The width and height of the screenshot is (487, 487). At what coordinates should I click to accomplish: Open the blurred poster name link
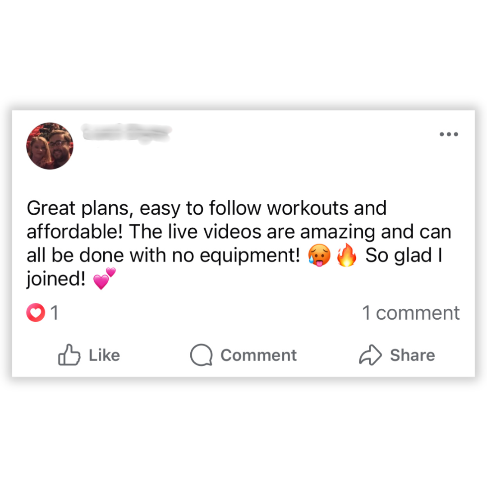127,133
